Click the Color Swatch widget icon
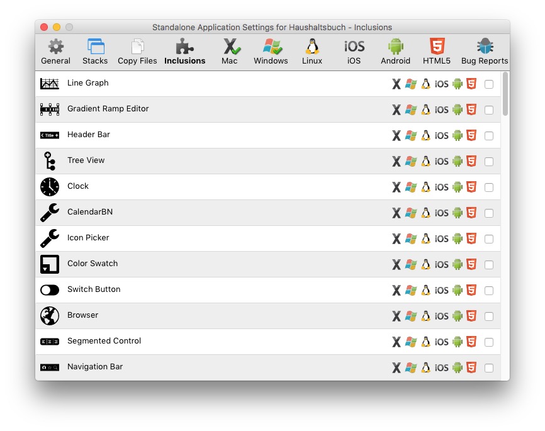The height and width of the screenshot is (431, 545). point(49,264)
